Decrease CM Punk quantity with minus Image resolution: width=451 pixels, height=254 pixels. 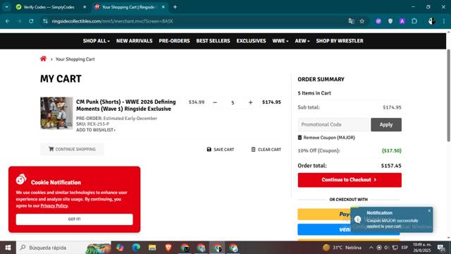coord(215,102)
